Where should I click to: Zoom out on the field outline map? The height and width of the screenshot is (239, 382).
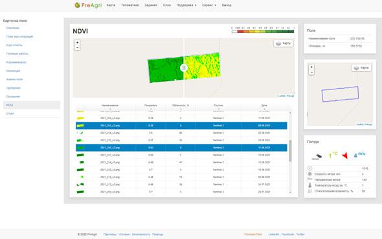[311, 72]
